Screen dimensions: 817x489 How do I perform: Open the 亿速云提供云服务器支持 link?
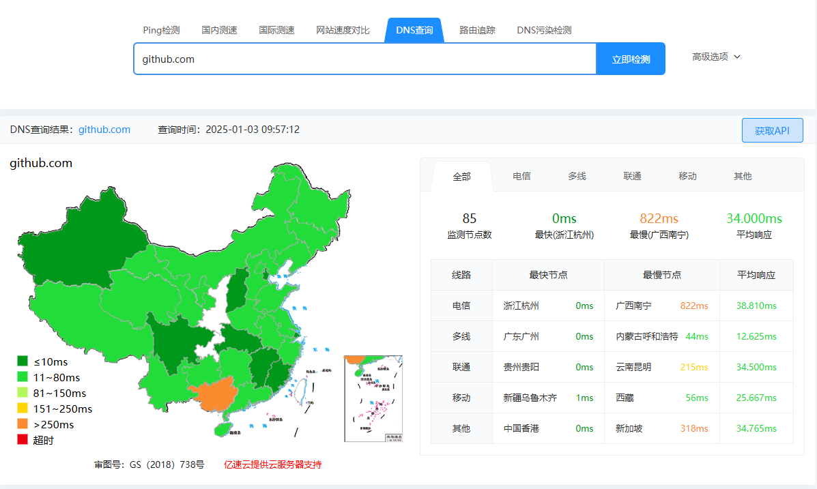pyautogui.click(x=272, y=464)
